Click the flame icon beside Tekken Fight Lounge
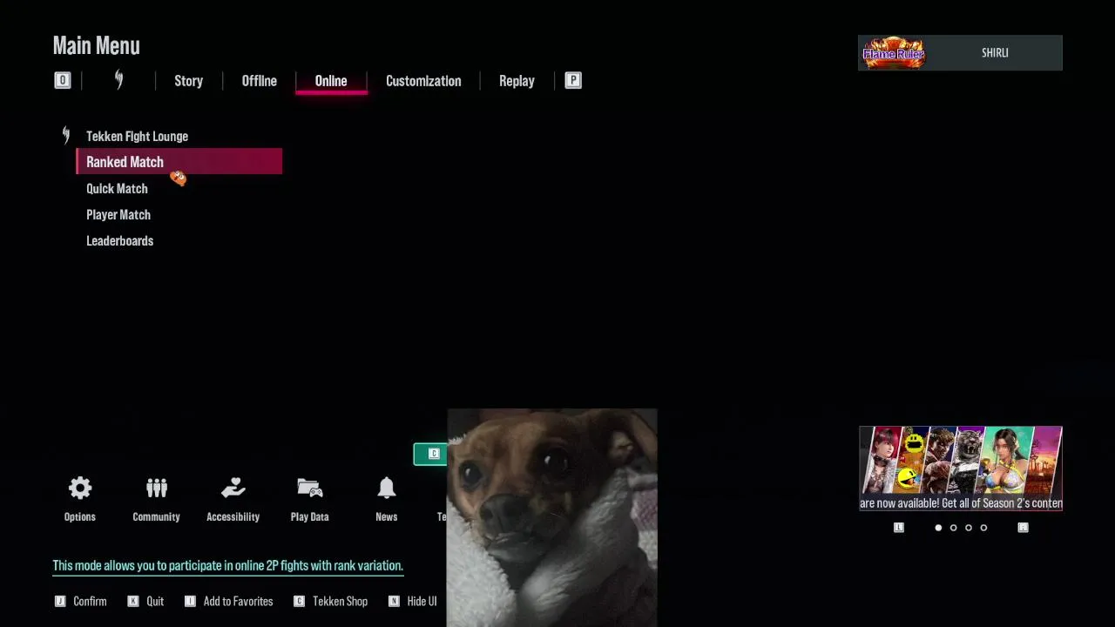1115x627 pixels. pos(65,135)
